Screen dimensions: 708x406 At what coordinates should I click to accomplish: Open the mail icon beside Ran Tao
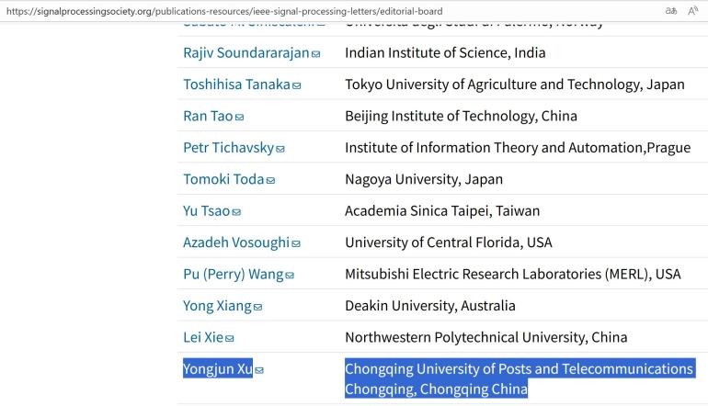pos(239,117)
